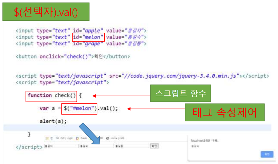This screenshot has height=164, width=278.
Task: Click the closing '</script>' tag text at bottom
Action: (29, 147)
